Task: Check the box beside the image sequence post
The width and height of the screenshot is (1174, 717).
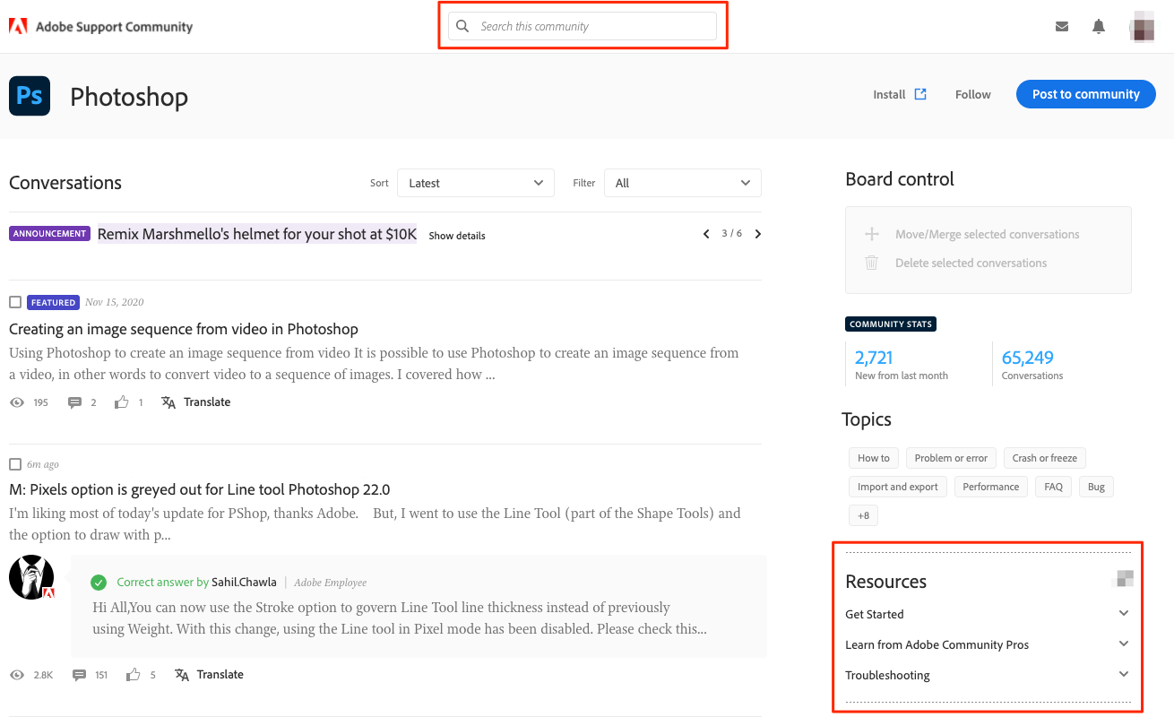Action: tap(15, 302)
